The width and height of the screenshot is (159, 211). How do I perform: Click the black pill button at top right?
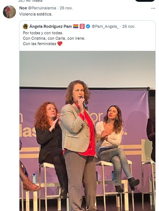coord(145,1)
